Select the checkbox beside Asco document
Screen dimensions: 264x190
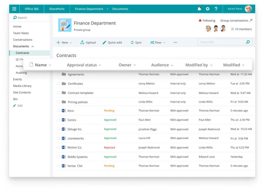click(58, 110)
